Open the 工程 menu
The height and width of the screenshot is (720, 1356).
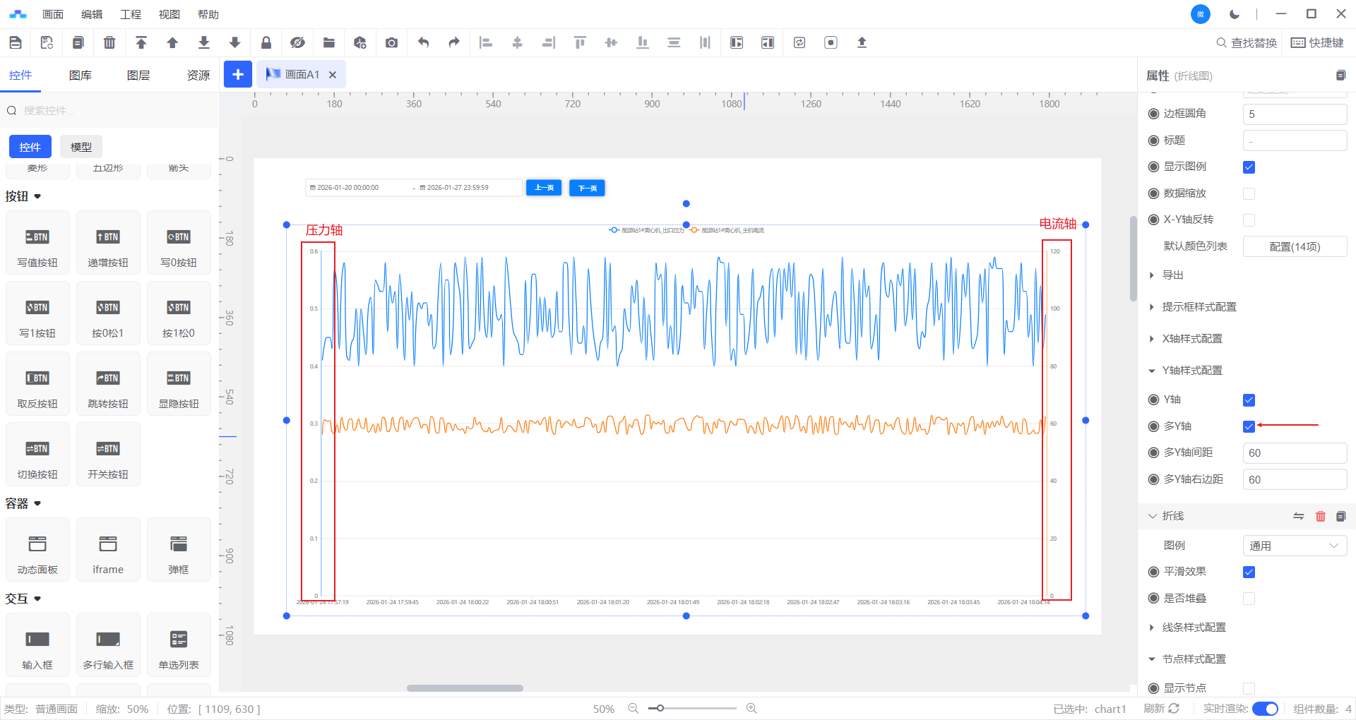pos(131,14)
